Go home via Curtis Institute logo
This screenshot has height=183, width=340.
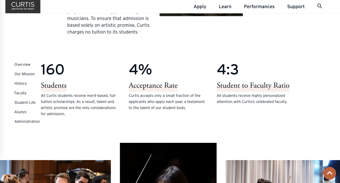[23, 6]
